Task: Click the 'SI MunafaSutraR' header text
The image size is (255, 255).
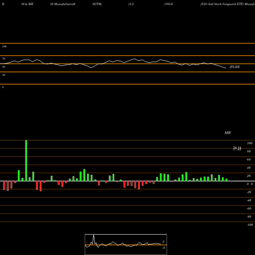Action: (x=63, y=4)
